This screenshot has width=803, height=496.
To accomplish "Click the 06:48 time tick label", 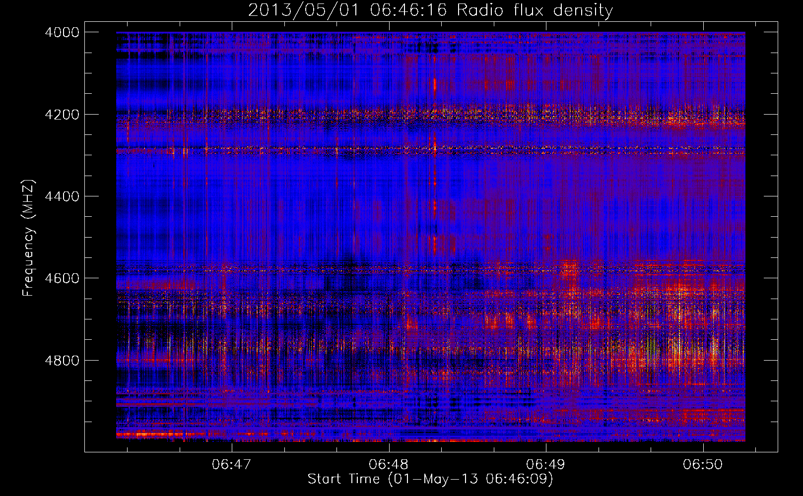I will [x=389, y=465].
